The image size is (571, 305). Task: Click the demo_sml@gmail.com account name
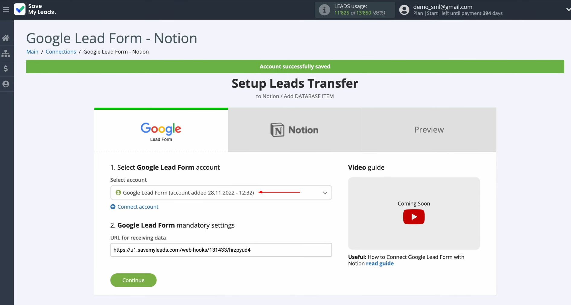(443, 7)
